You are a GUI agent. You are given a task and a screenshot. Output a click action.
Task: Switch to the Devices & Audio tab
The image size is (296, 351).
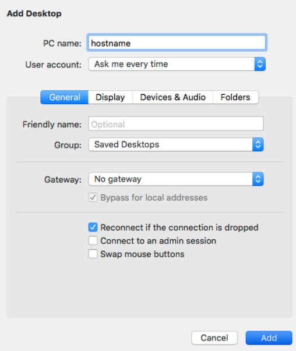click(172, 97)
